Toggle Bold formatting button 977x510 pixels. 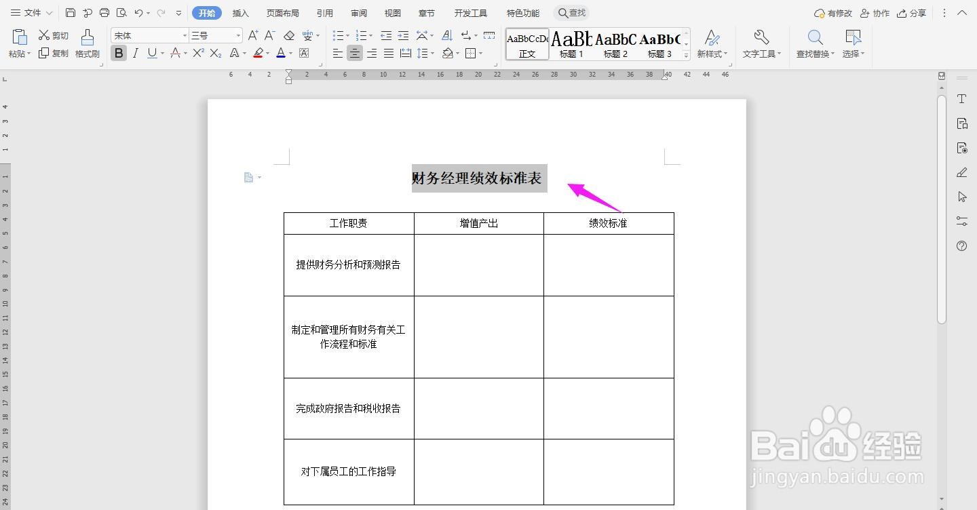point(119,53)
